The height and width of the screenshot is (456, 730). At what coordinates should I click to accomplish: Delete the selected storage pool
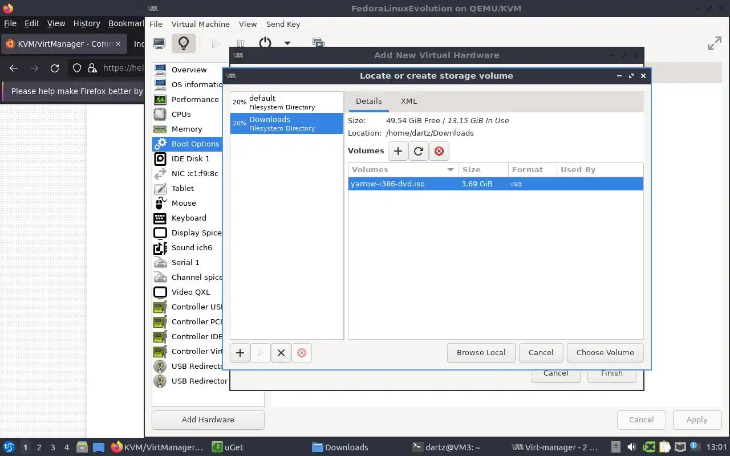coord(302,353)
